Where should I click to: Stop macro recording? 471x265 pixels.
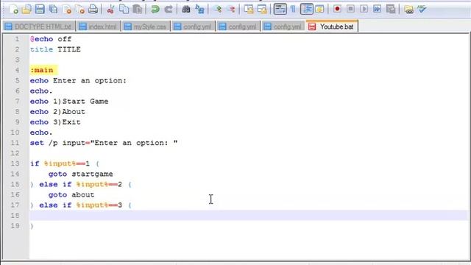(x=350, y=10)
